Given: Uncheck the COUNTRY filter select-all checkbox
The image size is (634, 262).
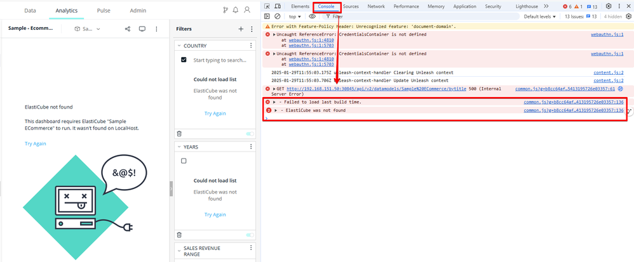Looking at the screenshot, I should point(184,60).
